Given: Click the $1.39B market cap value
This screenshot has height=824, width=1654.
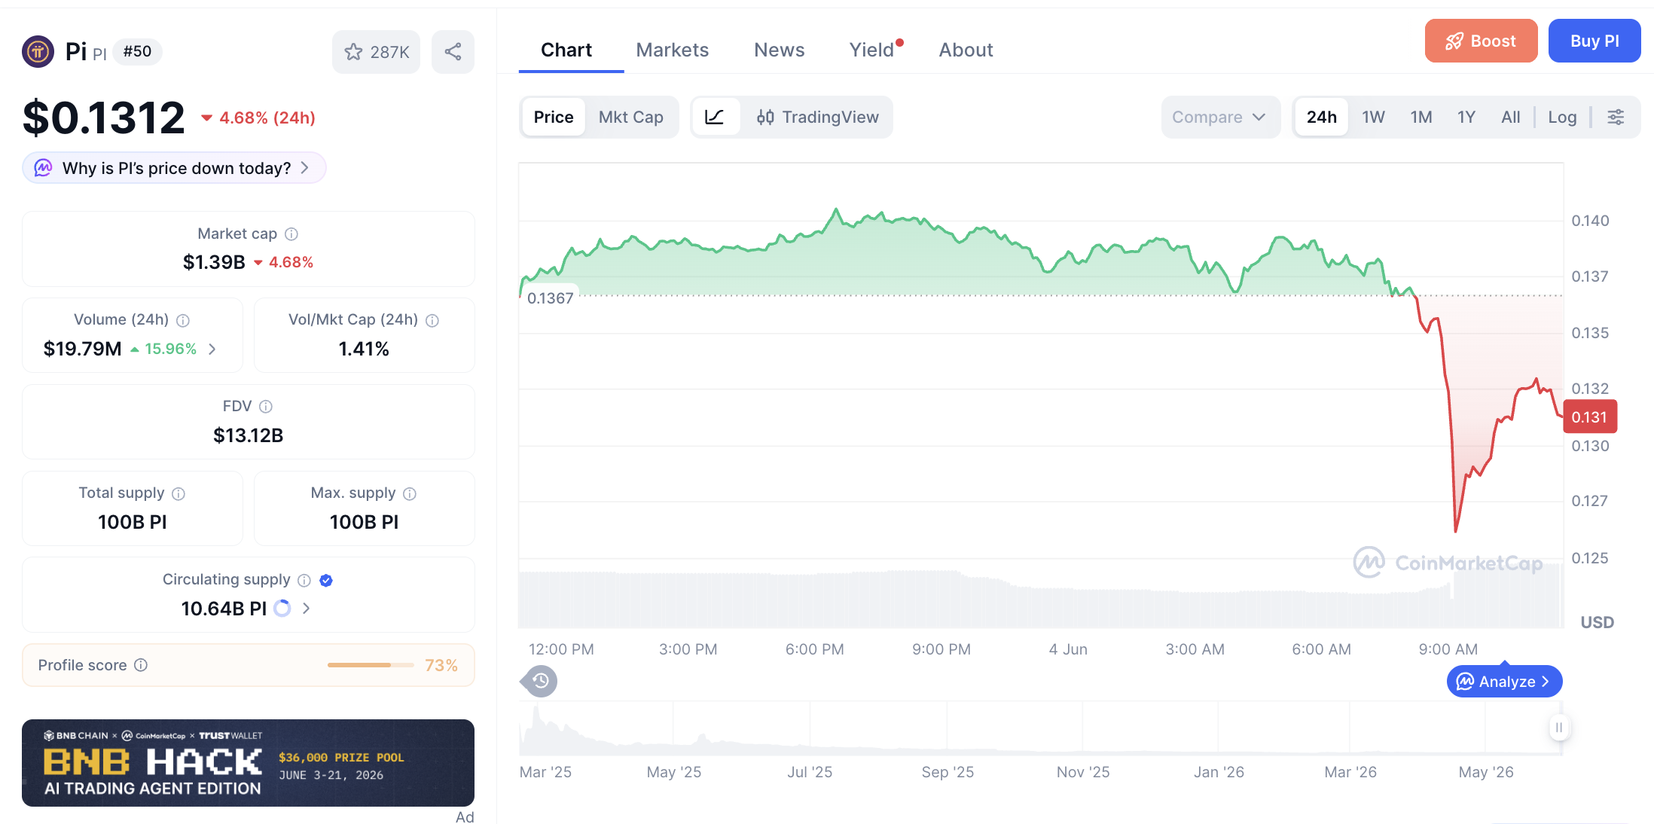Looking at the screenshot, I should (214, 262).
